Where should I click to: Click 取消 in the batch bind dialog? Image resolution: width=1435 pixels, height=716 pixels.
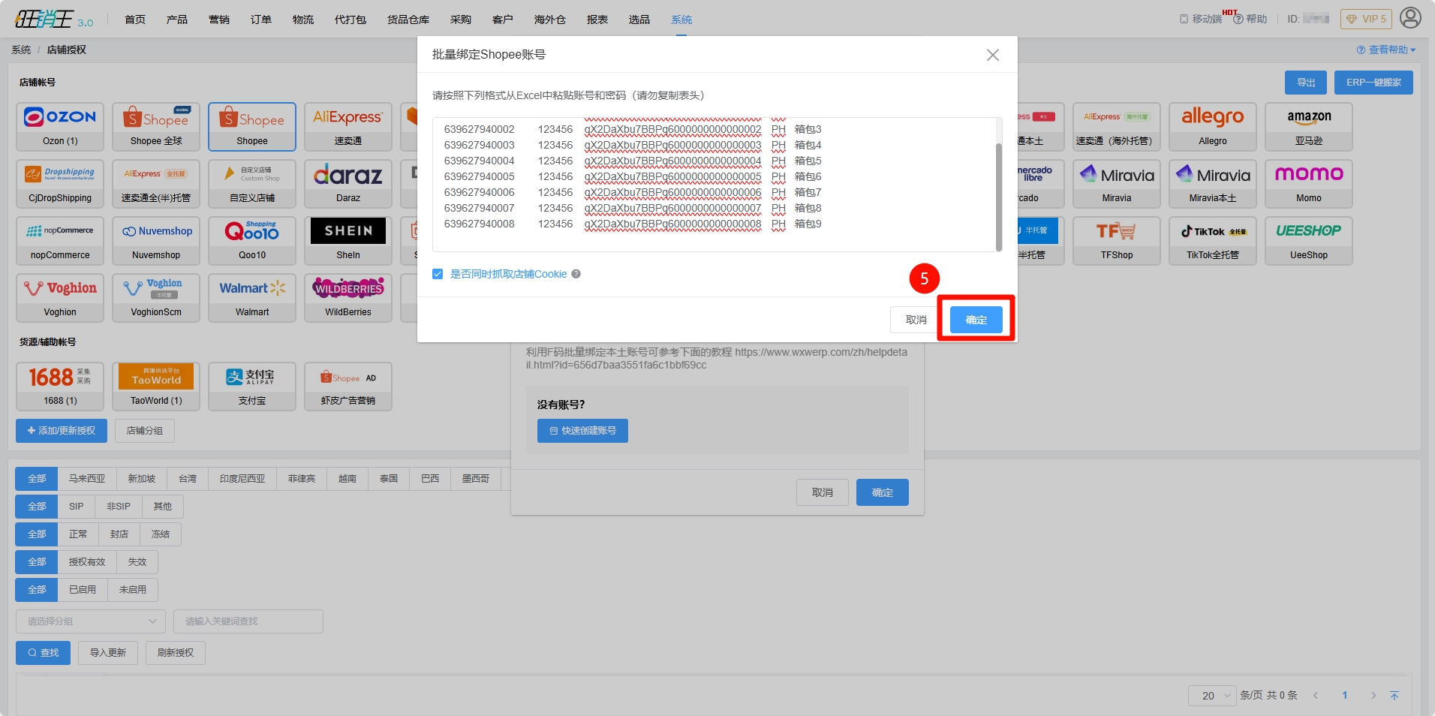915,320
